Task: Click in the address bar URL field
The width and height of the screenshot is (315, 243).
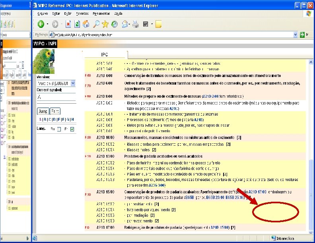Action: [x=174, y=35]
